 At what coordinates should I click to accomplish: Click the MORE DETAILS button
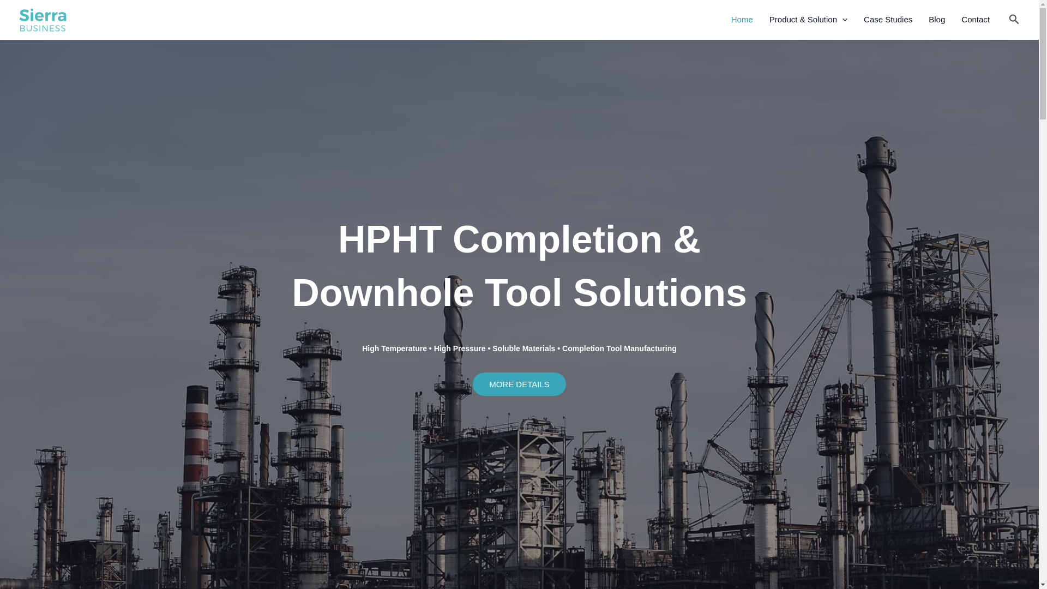(519, 384)
